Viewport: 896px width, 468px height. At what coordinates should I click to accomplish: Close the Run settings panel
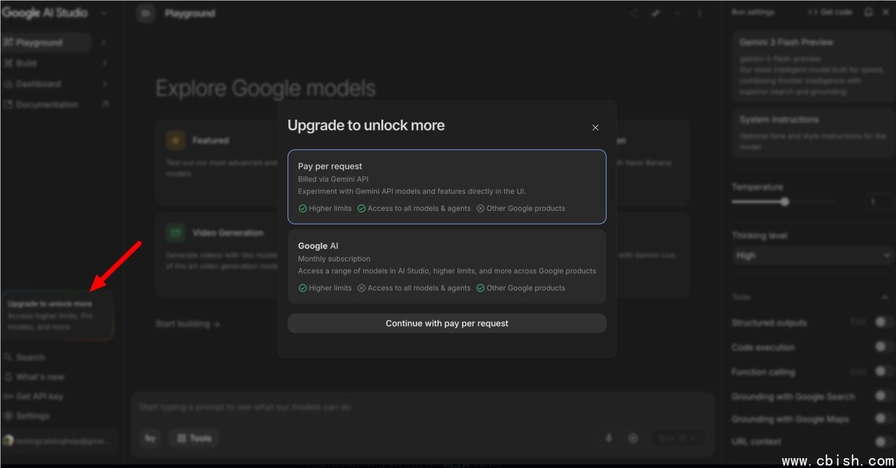[x=886, y=12]
